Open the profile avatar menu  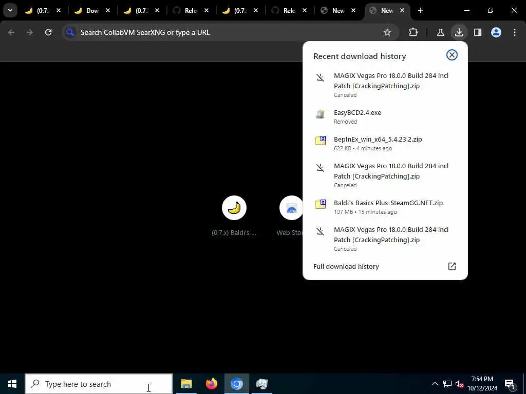click(496, 32)
